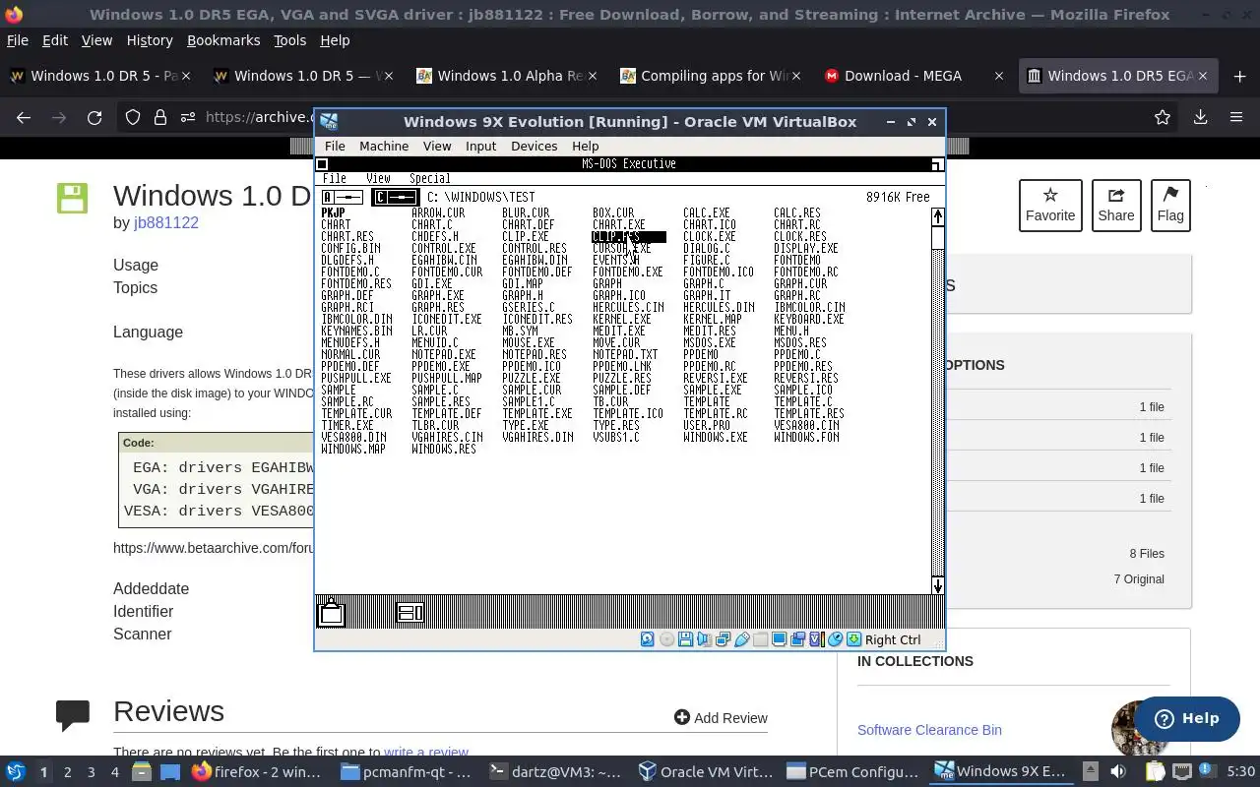Viewport: 1260px width, 787px height.
Task: Select file REVERSI.EXE in the listing
Action: (715, 378)
